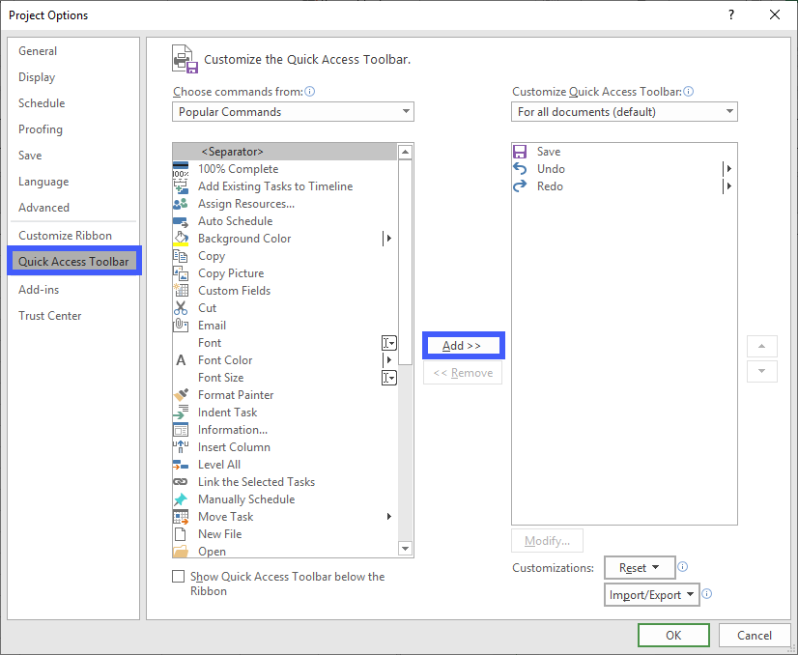Expand the Undo split arrow in toolbar list
Screen dimensions: 798x655
(x=728, y=169)
